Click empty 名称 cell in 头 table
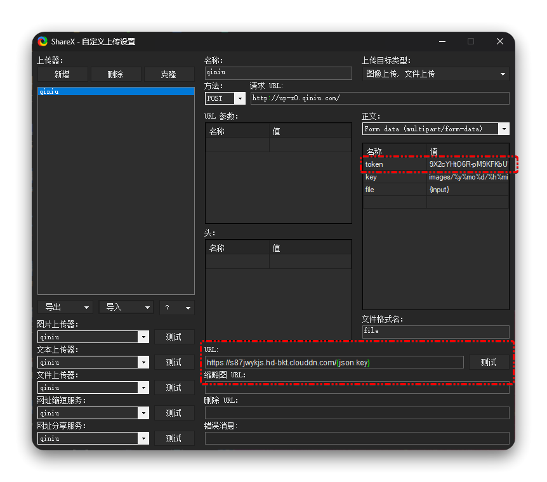 (237, 261)
